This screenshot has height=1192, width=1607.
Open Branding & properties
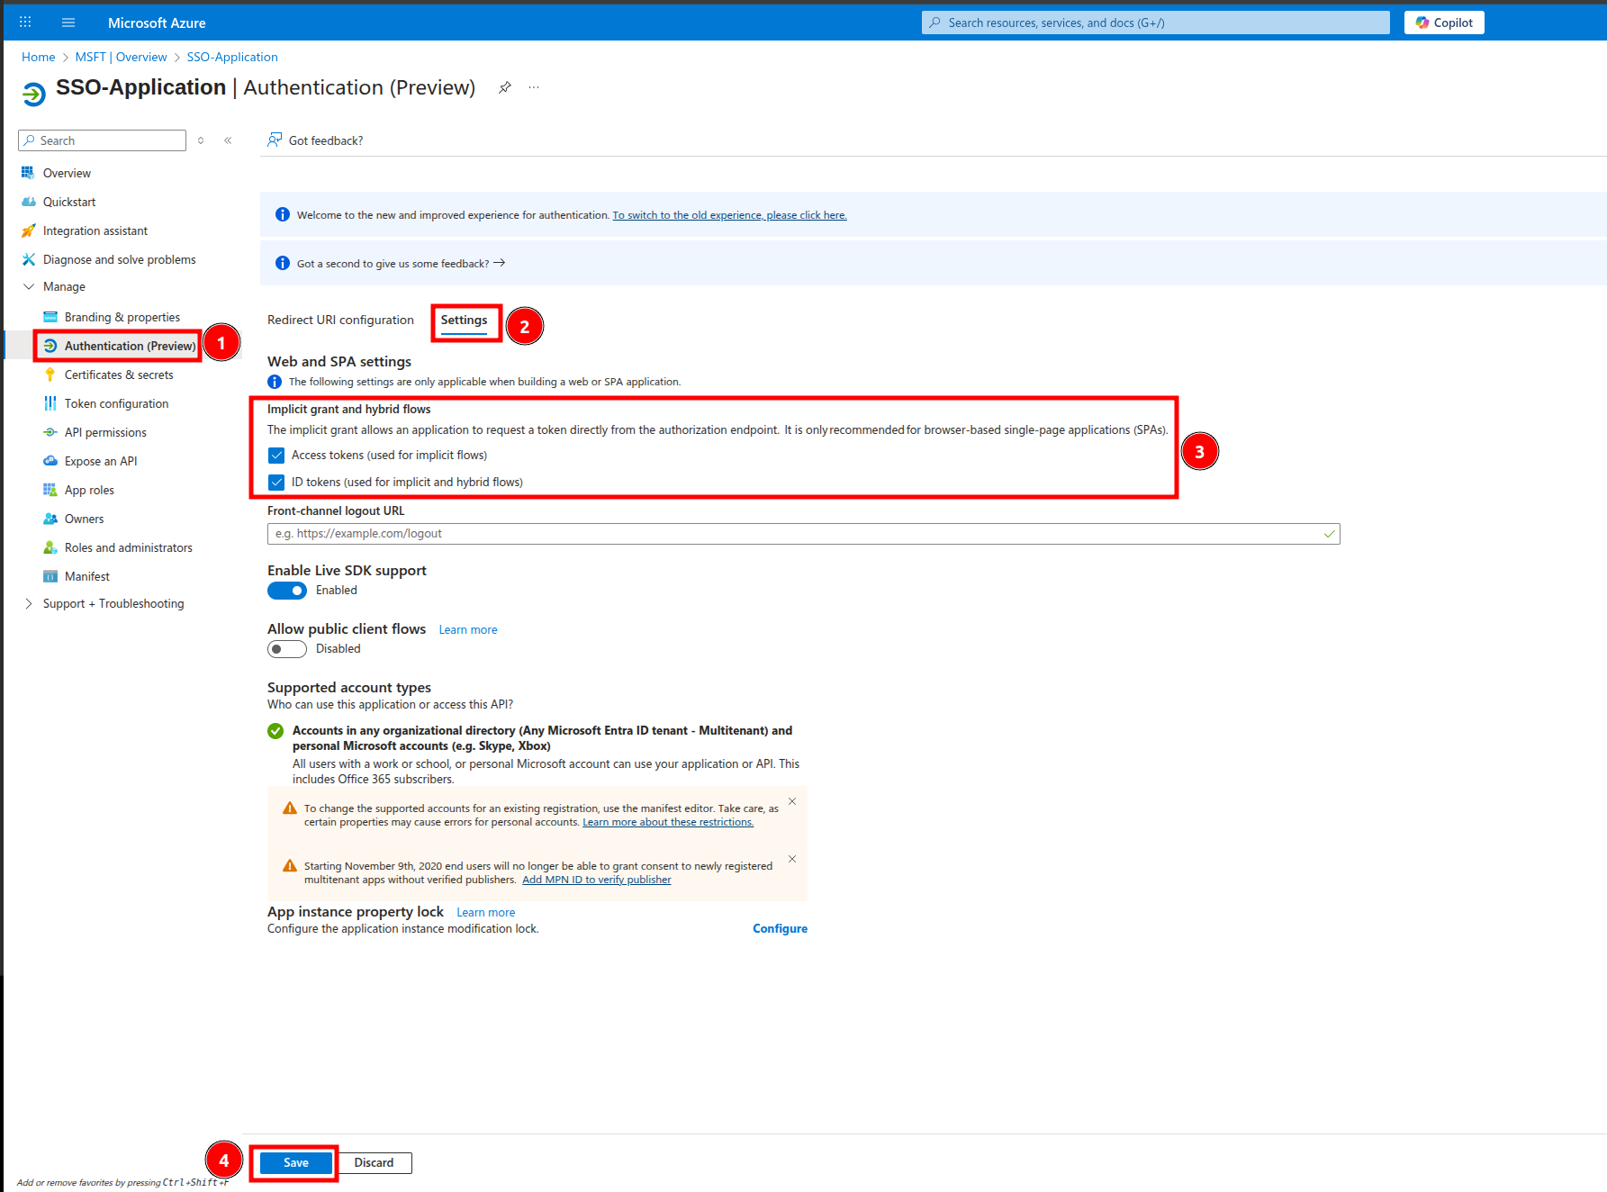coord(122,317)
